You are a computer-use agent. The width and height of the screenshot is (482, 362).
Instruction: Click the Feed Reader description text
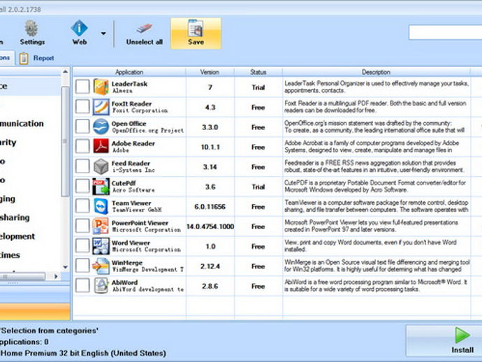click(x=374, y=166)
